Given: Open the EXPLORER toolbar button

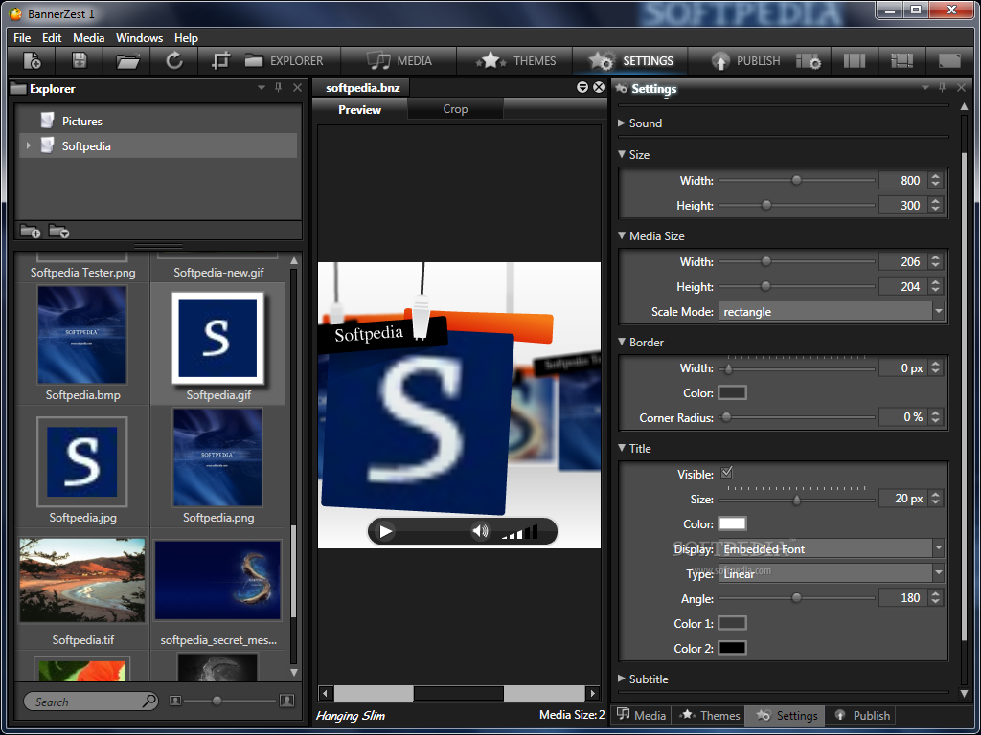Looking at the screenshot, I should (284, 60).
